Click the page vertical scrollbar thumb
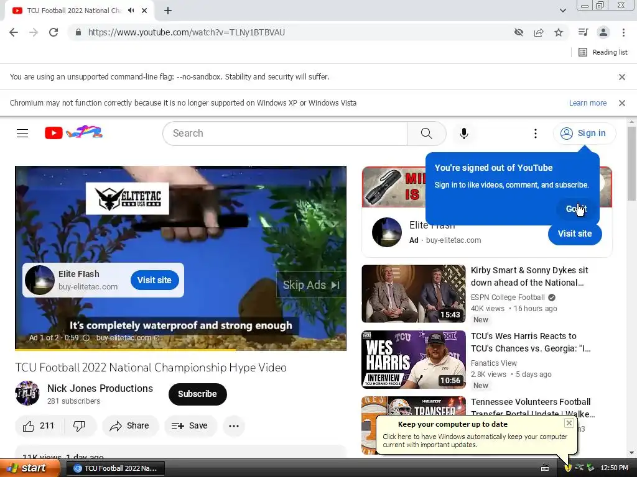This screenshot has width=637, height=477. pyautogui.click(x=631, y=163)
